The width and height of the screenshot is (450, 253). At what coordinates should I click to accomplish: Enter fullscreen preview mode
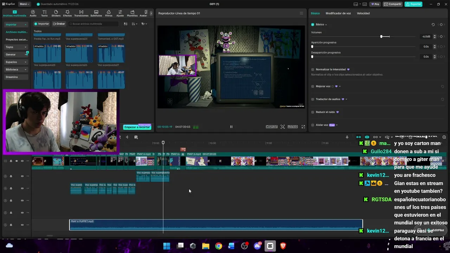(303, 127)
